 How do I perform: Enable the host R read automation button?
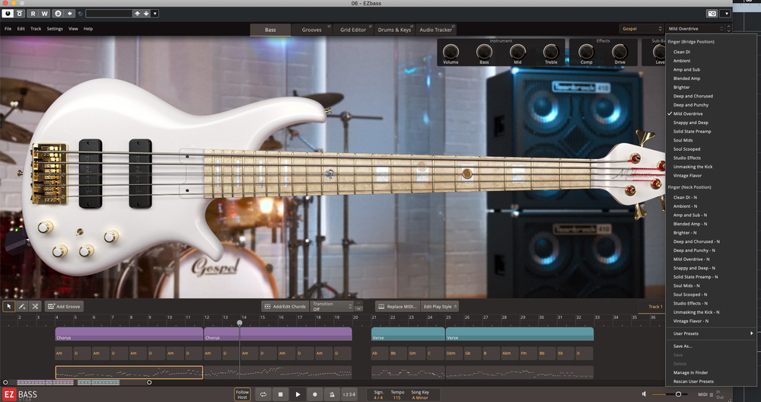(x=33, y=14)
